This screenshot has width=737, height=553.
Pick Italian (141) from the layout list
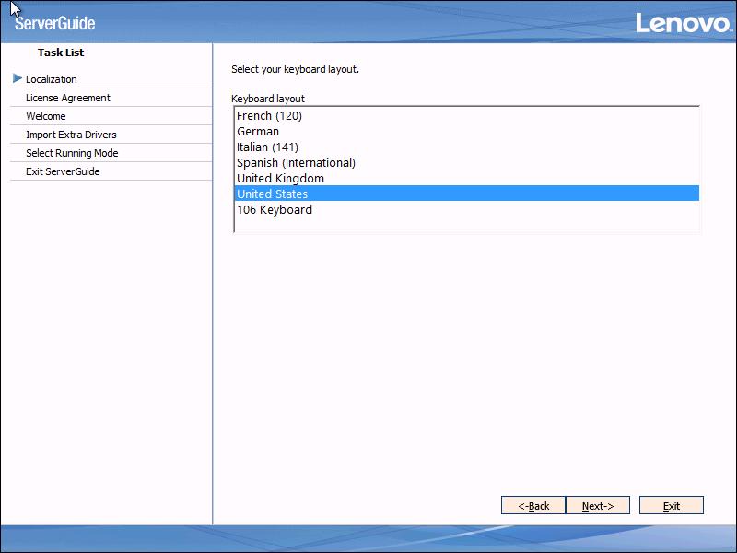click(268, 147)
